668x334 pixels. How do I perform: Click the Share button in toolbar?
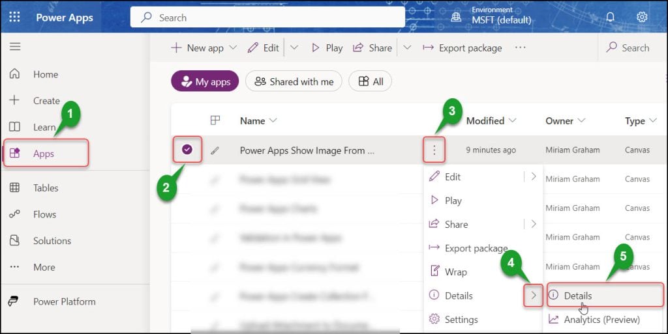pos(372,48)
